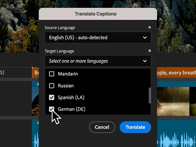Enable the Mandarin language checkbox
Viewport: 196px width, 147px height.
coord(51,74)
